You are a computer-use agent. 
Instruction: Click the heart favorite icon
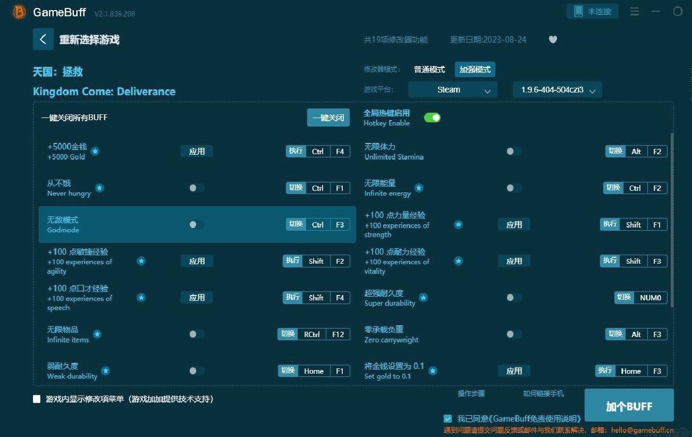tap(553, 39)
